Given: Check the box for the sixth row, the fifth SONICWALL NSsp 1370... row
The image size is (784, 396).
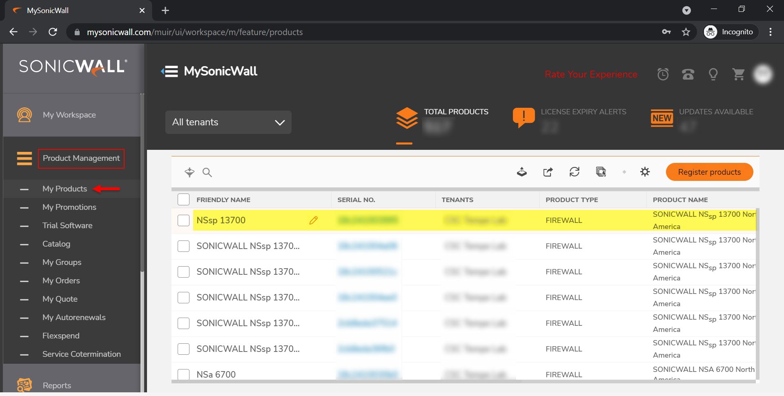Looking at the screenshot, I should 184,349.
